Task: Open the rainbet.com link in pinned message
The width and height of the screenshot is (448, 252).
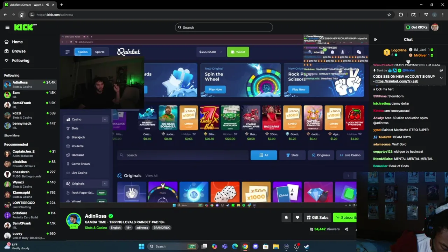Action: 397,81
